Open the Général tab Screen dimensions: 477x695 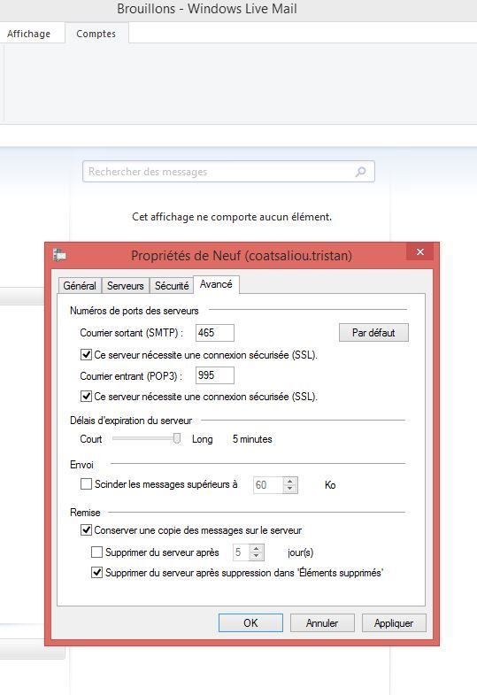[x=80, y=286]
